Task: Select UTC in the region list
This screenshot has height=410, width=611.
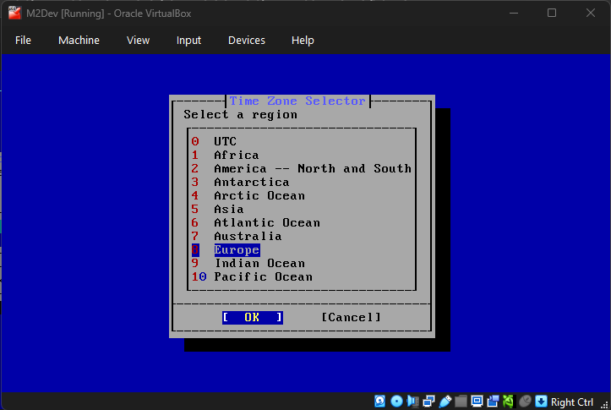Action: click(x=225, y=142)
